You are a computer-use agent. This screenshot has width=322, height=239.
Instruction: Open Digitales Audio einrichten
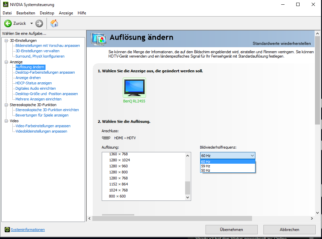point(36,88)
